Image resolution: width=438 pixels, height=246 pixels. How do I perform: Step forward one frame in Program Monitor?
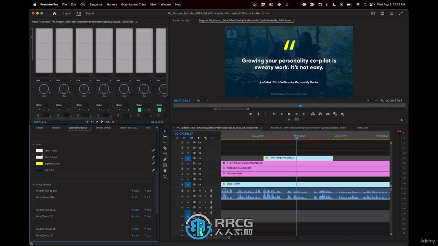click(297, 114)
